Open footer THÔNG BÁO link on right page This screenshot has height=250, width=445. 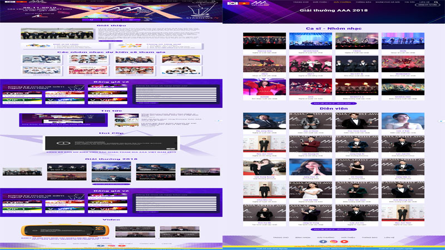tap(369, 238)
